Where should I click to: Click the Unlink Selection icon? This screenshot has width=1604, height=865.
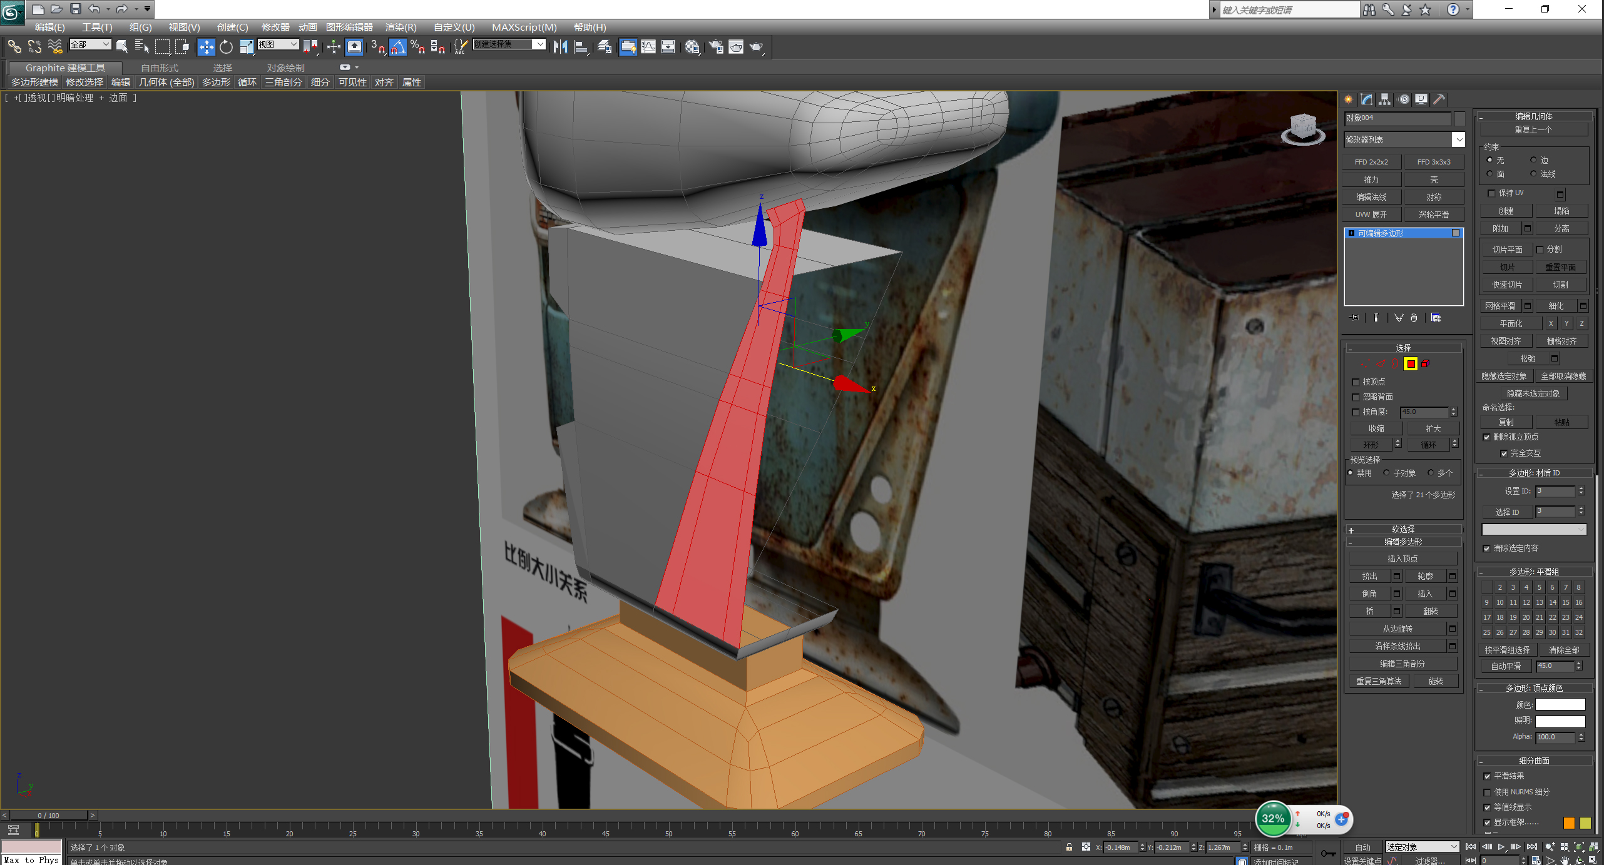pyautogui.click(x=34, y=46)
